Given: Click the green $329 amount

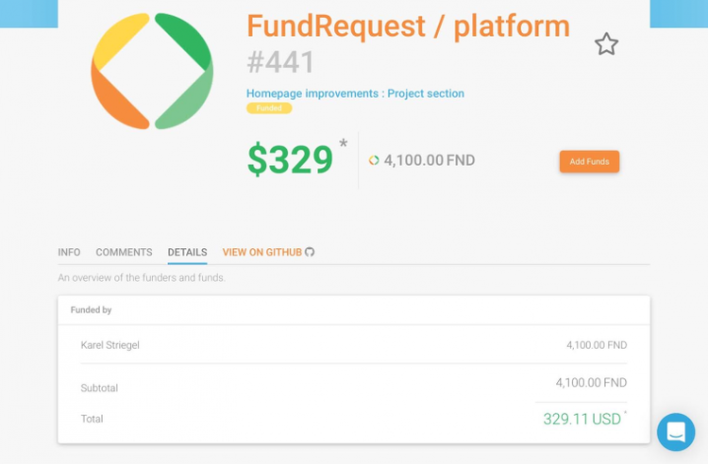Looking at the screenshot, I should (290, 160).
